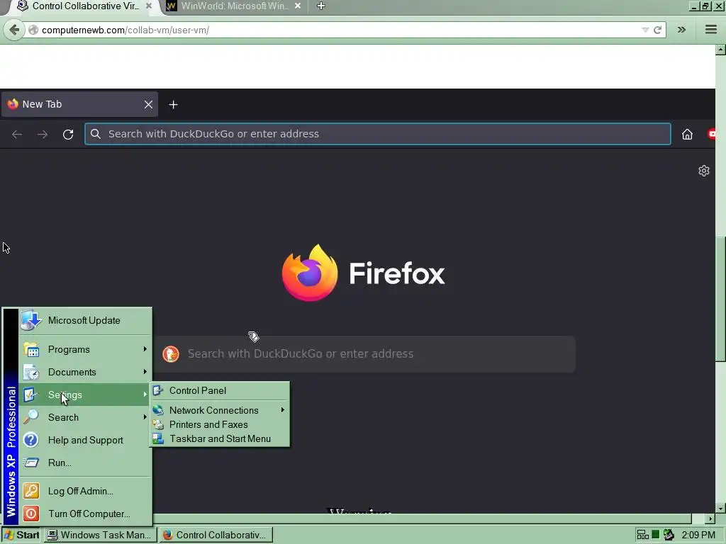This screenshot has width=726, height=544.
Task: Open Documents in Start menu
Action: click(x=85, y=372)
